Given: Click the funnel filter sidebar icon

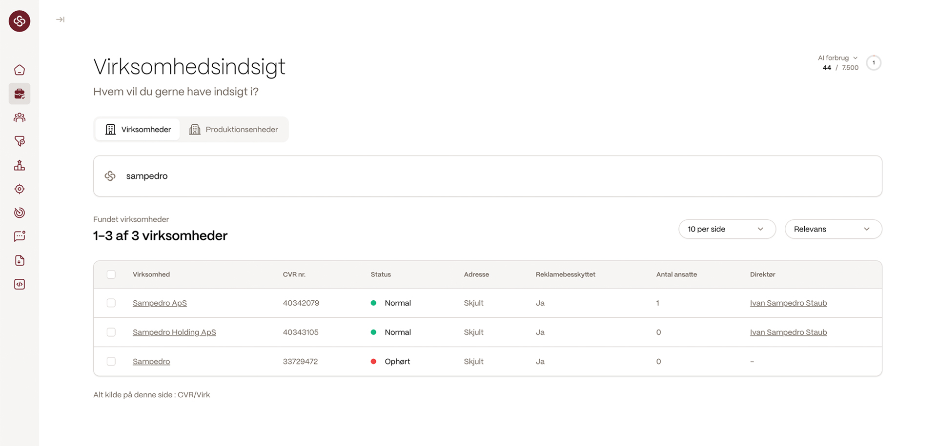Looking at the screenshot, I should [x=20, y=141].
